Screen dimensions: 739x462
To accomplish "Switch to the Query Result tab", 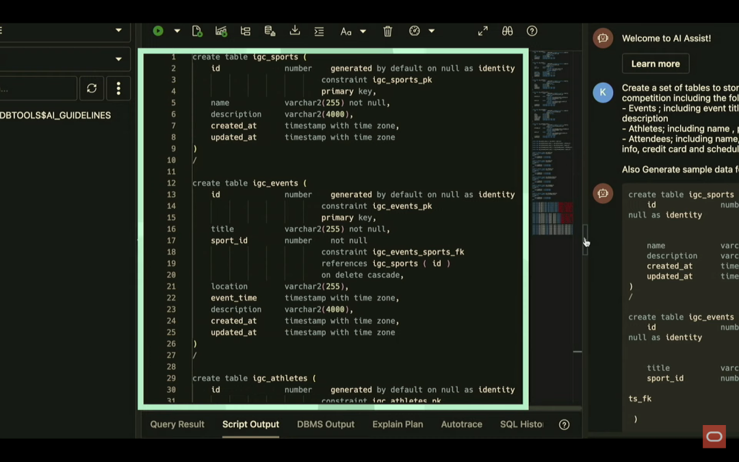I will click(177, 424).
